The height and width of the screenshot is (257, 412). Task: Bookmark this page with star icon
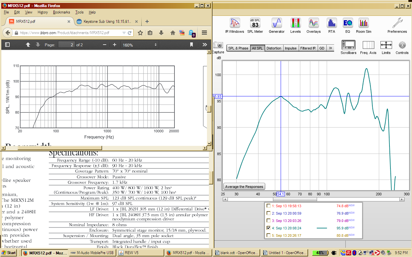140,33
